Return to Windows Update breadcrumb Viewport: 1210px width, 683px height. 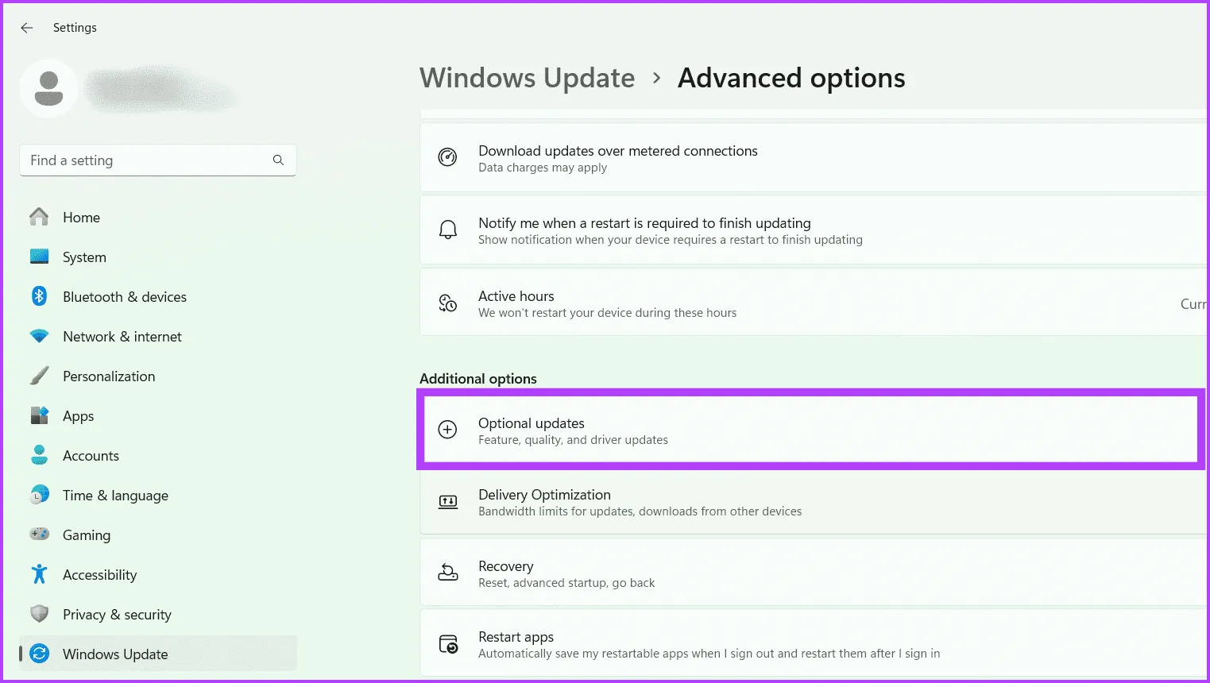pos(527,78)
